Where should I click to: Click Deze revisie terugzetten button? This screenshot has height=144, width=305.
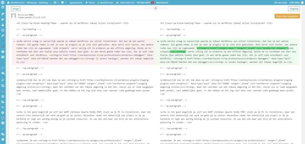[287, 16]
